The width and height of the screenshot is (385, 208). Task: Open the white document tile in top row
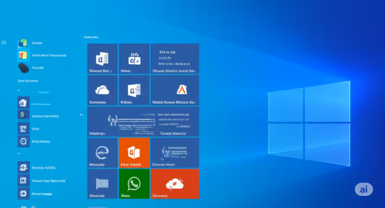tap(102, 58)
